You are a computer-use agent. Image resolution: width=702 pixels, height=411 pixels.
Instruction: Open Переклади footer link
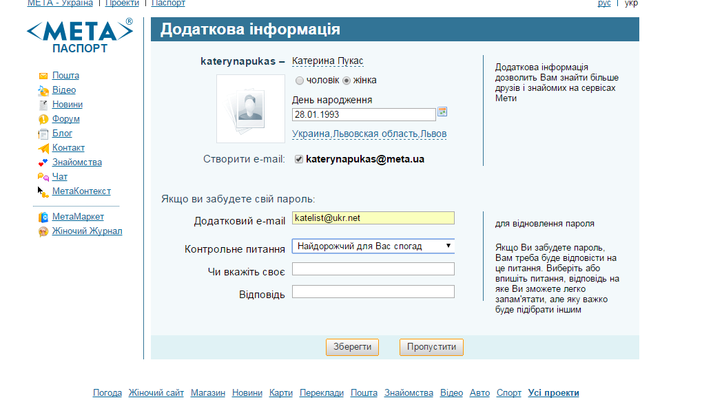coord(322,392)
